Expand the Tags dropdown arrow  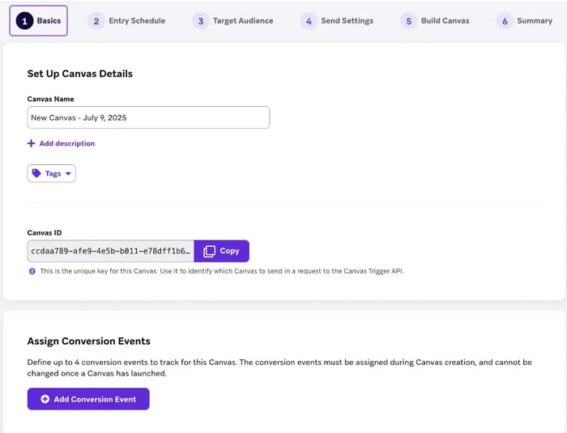tap(68, 173)
